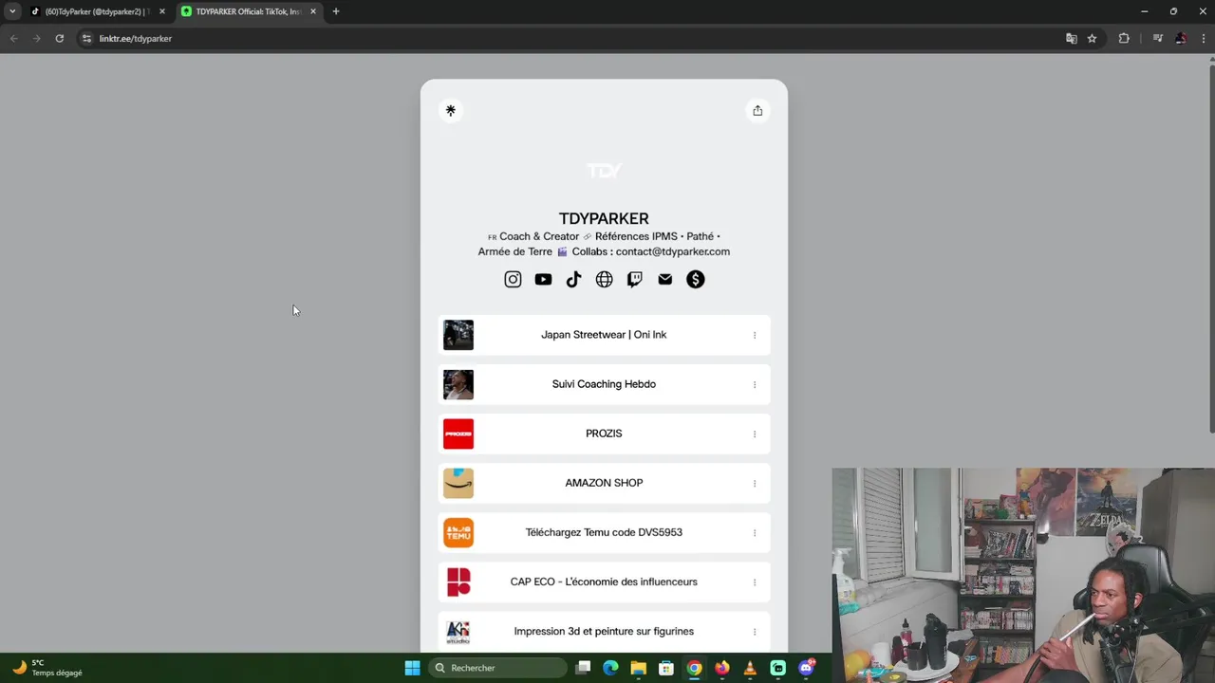The height and width of the screenshot is (683, 1215).
Task: Click the dollar sign payment icon
Action: pos(696,279)
